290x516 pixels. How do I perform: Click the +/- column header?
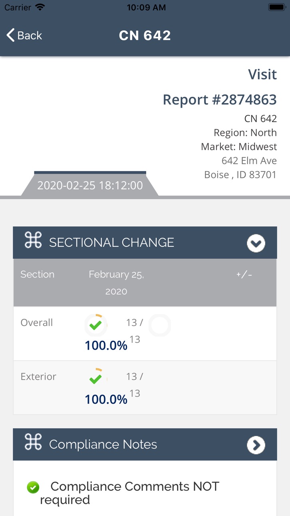coord(244,274)
